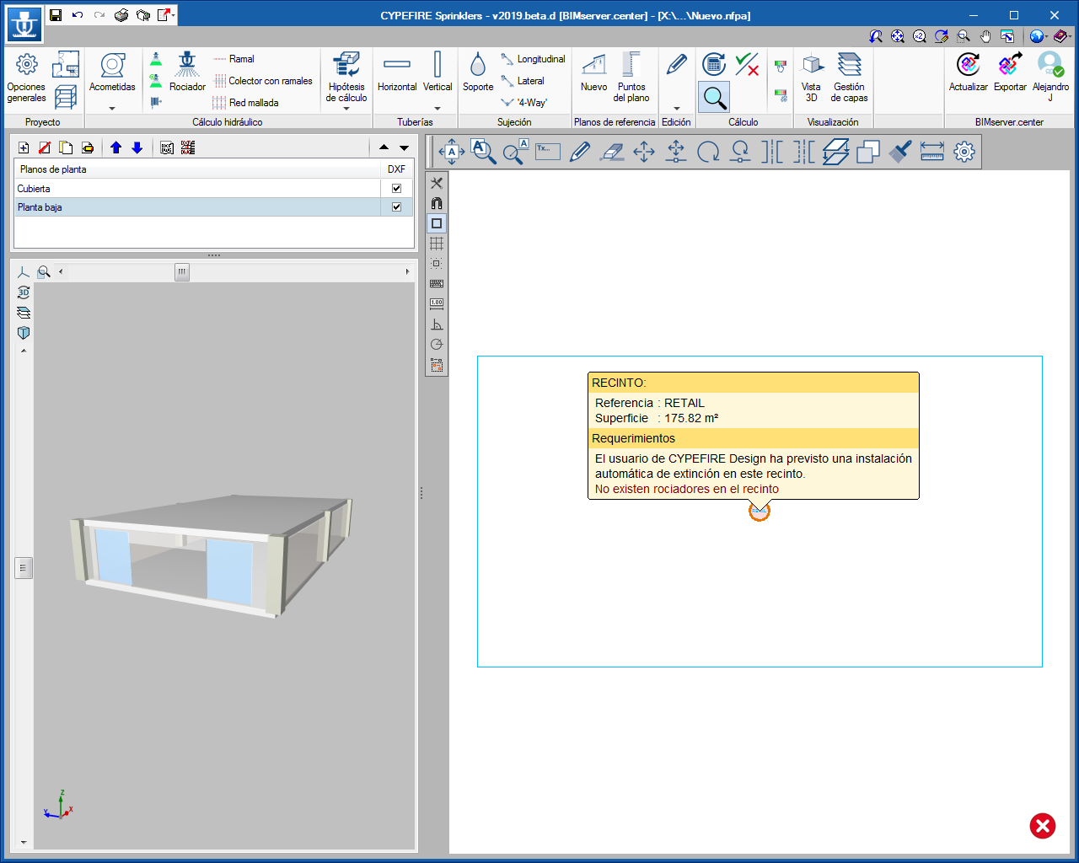
Task: Click the eraser tool in drawing toolbar
Action: (612, 152)
